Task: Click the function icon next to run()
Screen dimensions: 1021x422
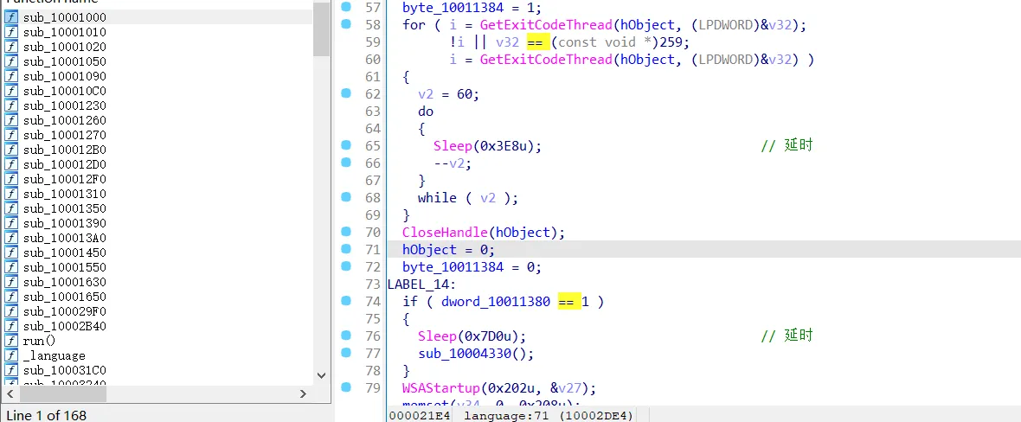Action: coord(11,341)
